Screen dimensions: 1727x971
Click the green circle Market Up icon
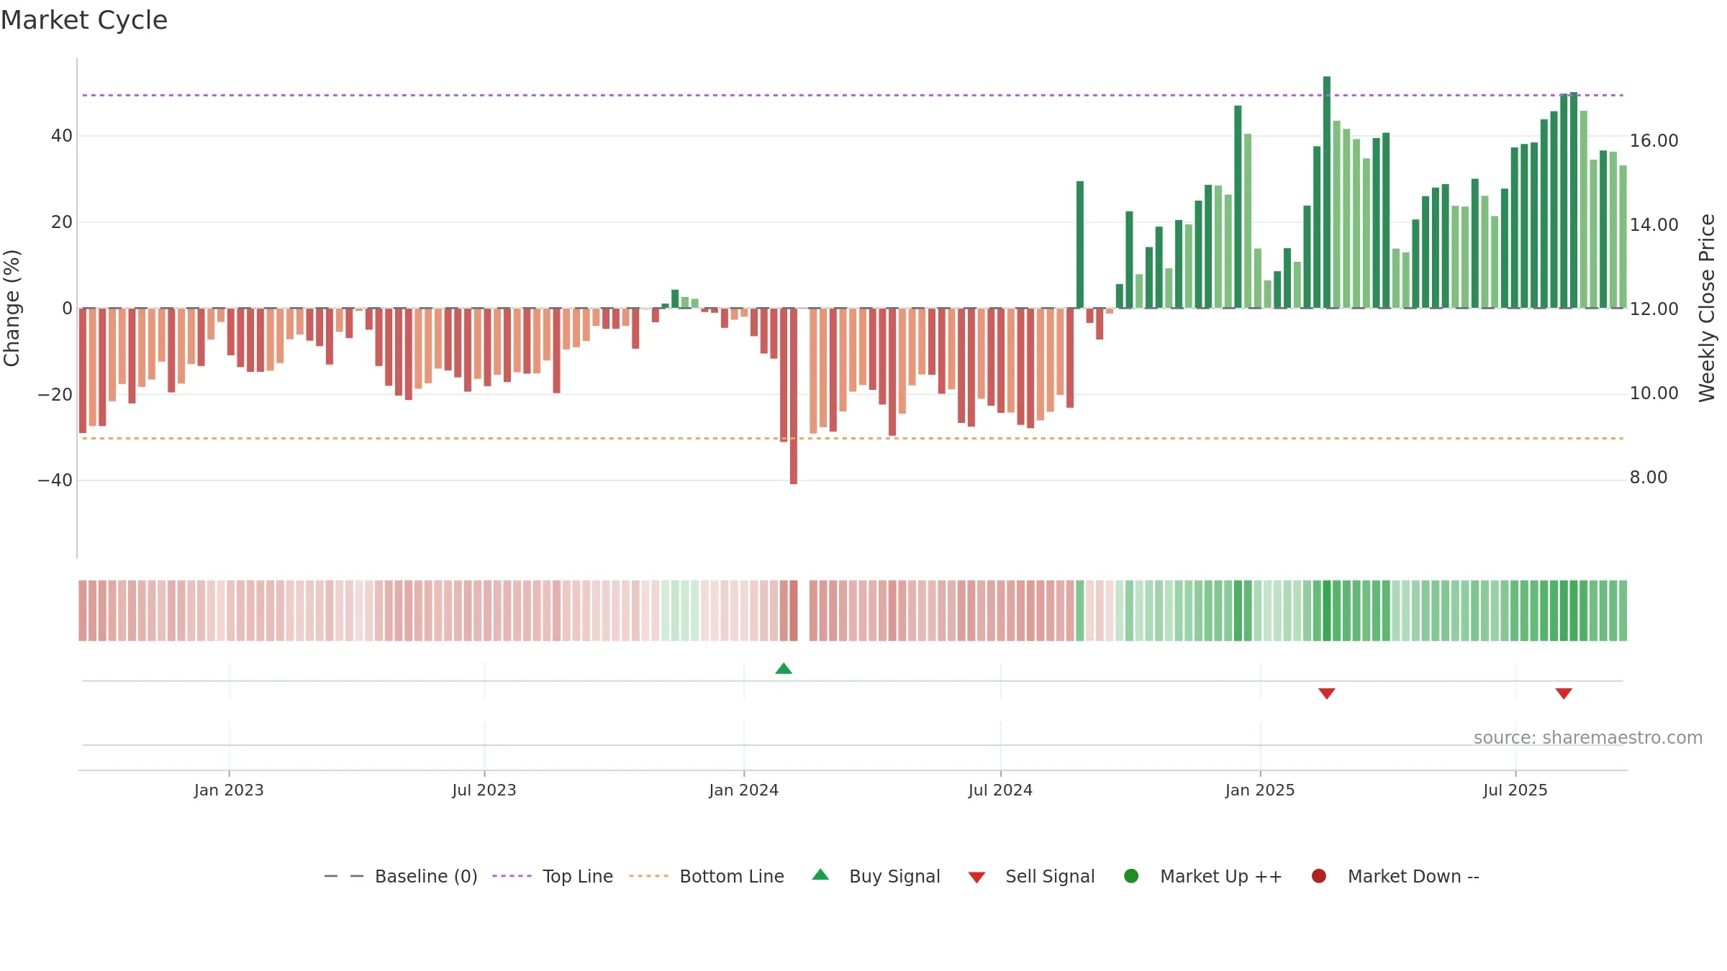coord(1131,876)
